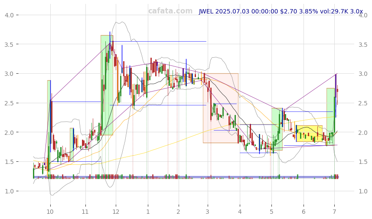Image resolution: width=372 pixels, height=219 pixels.
Task: Click the 1.5 label on the left axis
Action: coord(9,162)
